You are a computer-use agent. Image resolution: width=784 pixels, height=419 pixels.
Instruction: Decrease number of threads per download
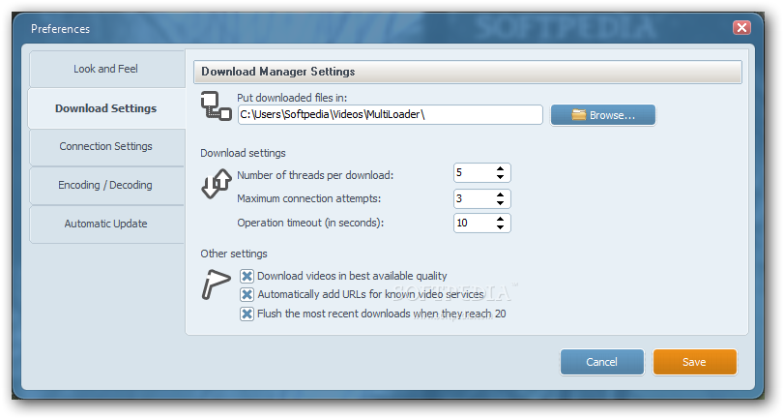[500, 177]
